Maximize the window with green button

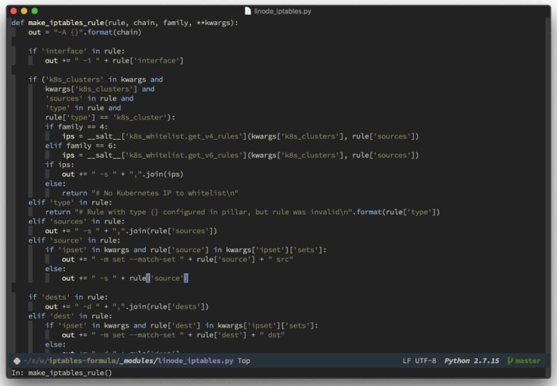pyautogui.click(x=35, y=11)
